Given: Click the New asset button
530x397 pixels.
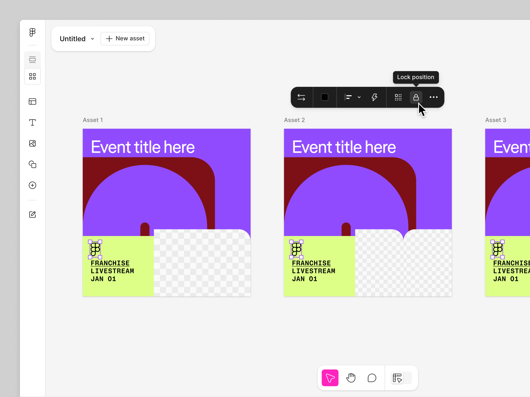Looking at the screenshot, I should click(x=125, y=38).
